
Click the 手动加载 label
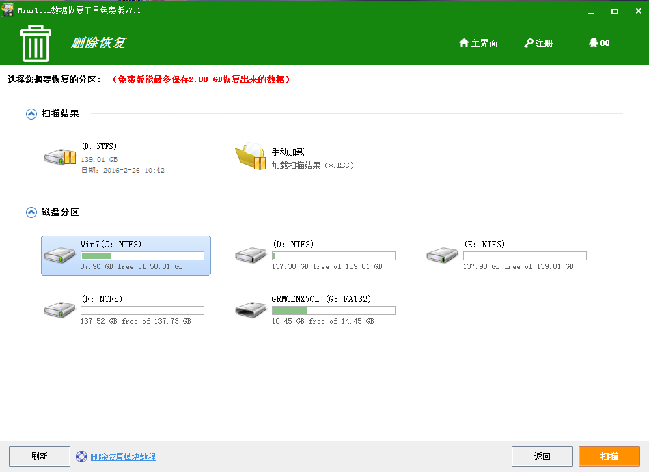click(x=288, y=152)
